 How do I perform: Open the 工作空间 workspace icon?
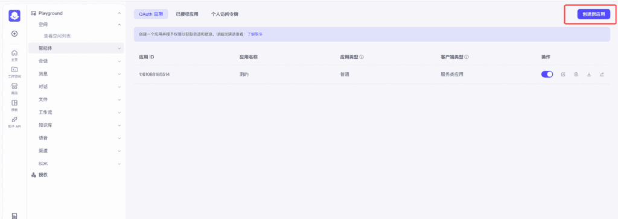pos(14,70)
